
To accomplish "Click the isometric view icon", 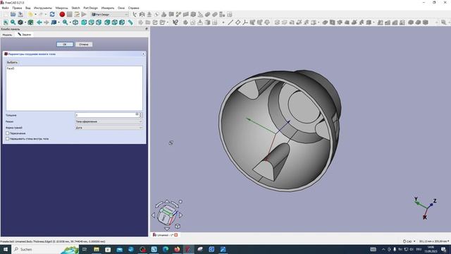I will coord(75,23).
